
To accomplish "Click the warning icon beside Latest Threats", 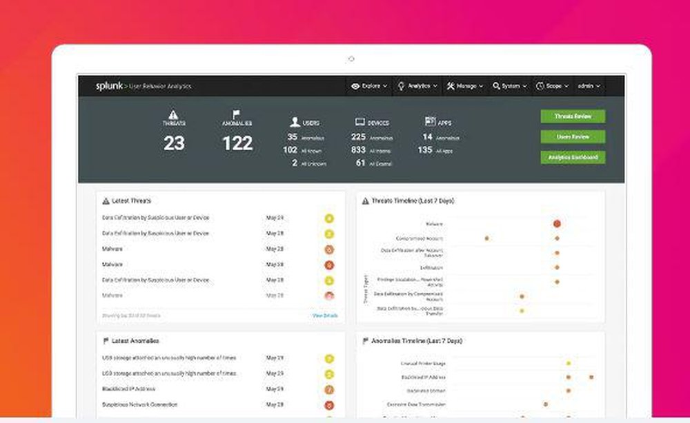I will 106,201.
